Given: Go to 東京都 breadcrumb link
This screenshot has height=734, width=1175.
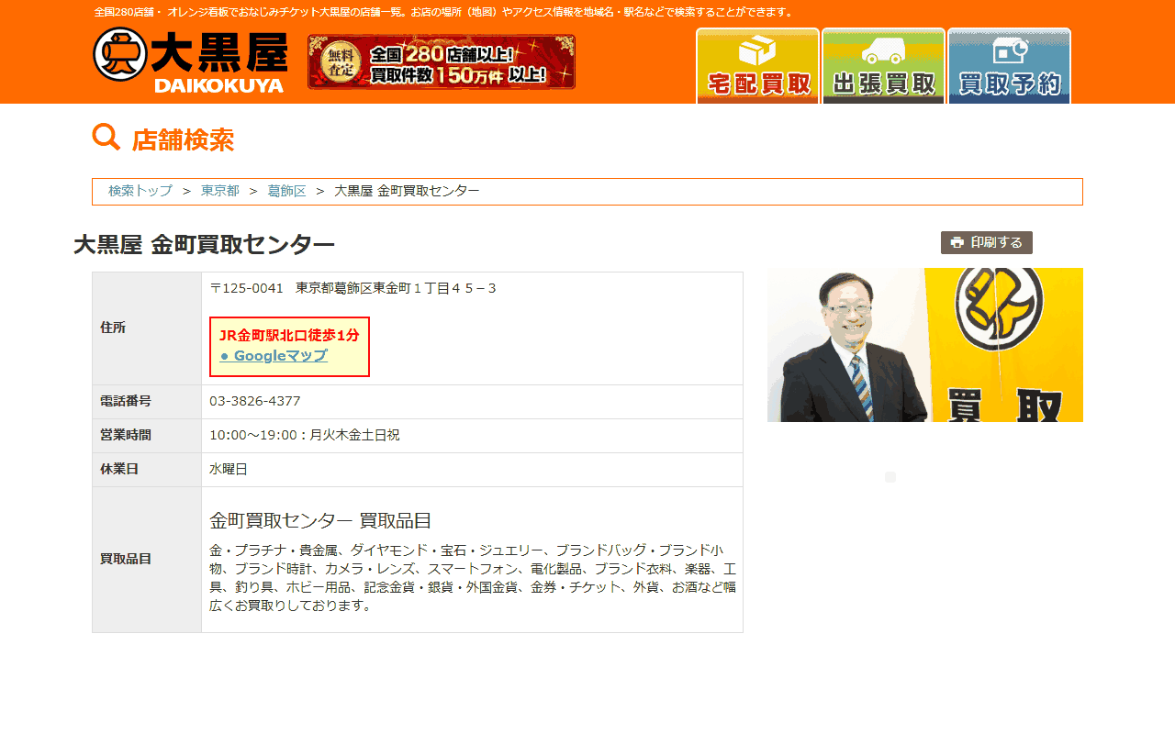Looking at the screenshot, I should click(x=220, y=191).
